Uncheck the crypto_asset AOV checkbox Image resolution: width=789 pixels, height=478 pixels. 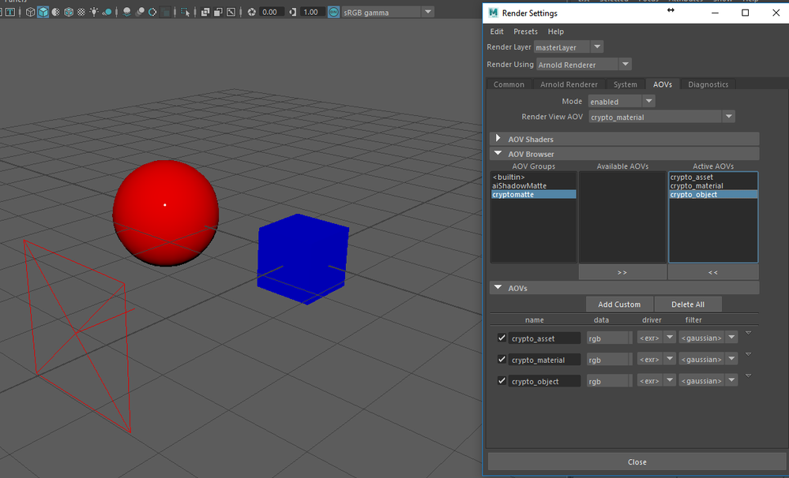(502, 338)
